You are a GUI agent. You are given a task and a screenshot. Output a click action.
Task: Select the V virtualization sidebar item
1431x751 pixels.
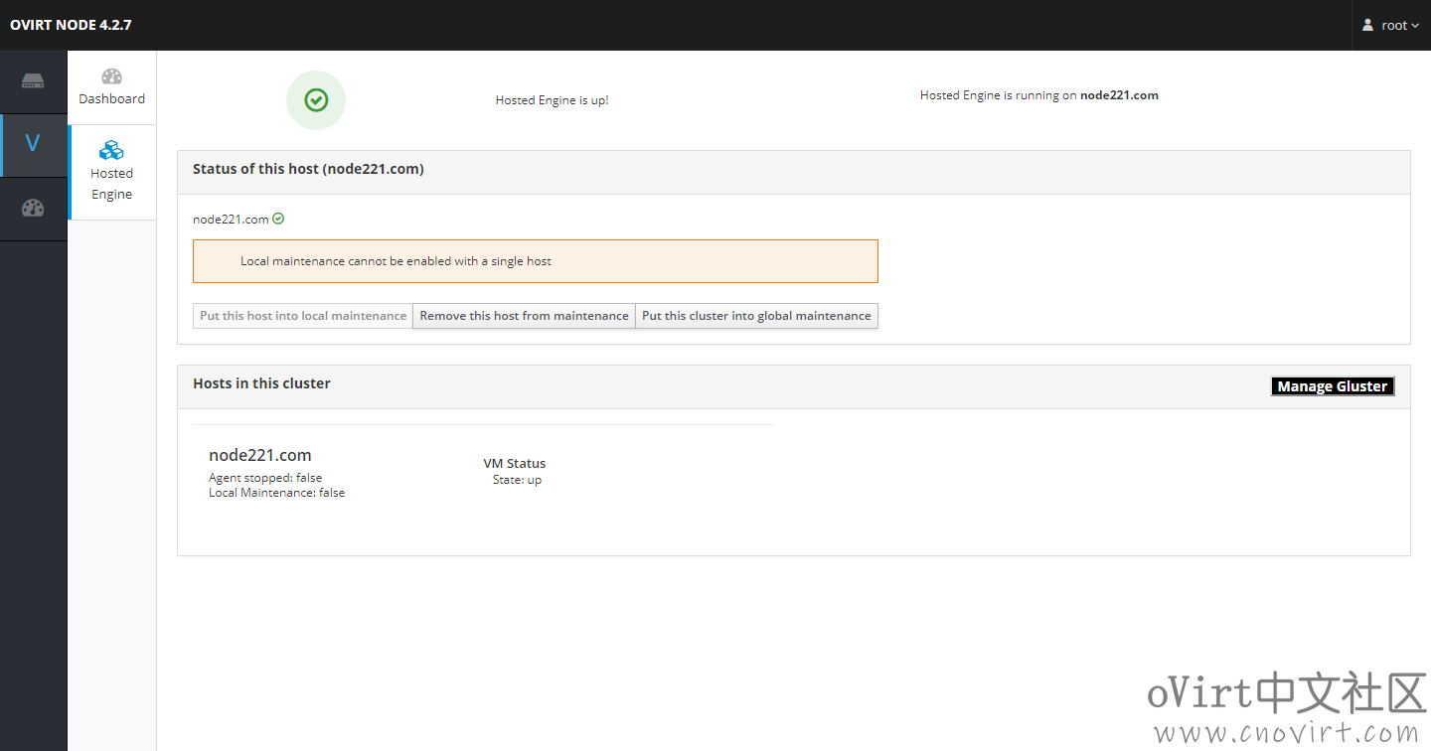coord(33,145)
